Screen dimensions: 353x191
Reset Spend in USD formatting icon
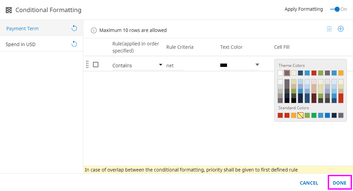[x=74, y=44]
